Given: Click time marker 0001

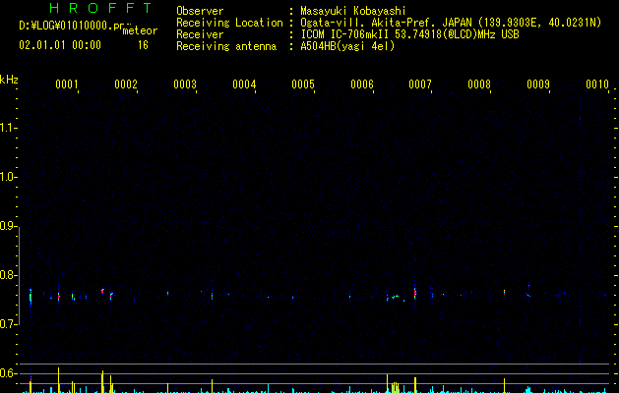Looking at the screenshot, I should [67, 84].
